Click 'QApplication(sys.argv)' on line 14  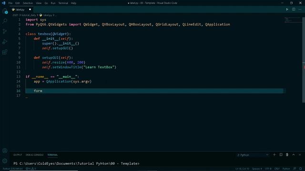click(x=69, y=81)
